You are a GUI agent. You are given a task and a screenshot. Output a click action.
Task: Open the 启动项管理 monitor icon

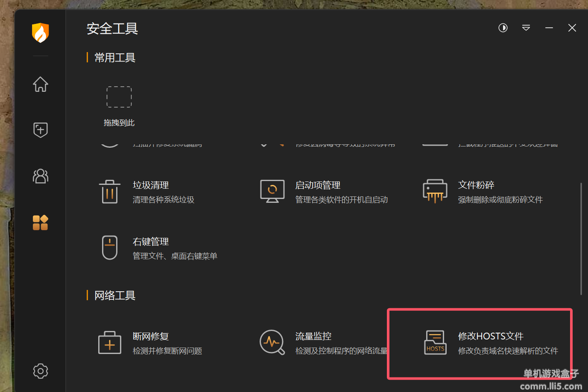point(272,191)
